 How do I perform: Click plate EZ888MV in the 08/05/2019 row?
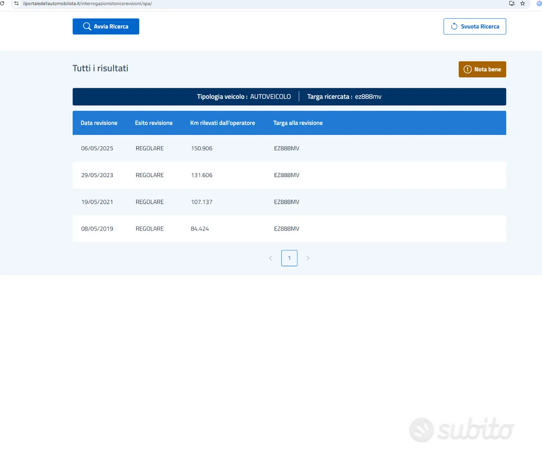click(x=287, y=229)
